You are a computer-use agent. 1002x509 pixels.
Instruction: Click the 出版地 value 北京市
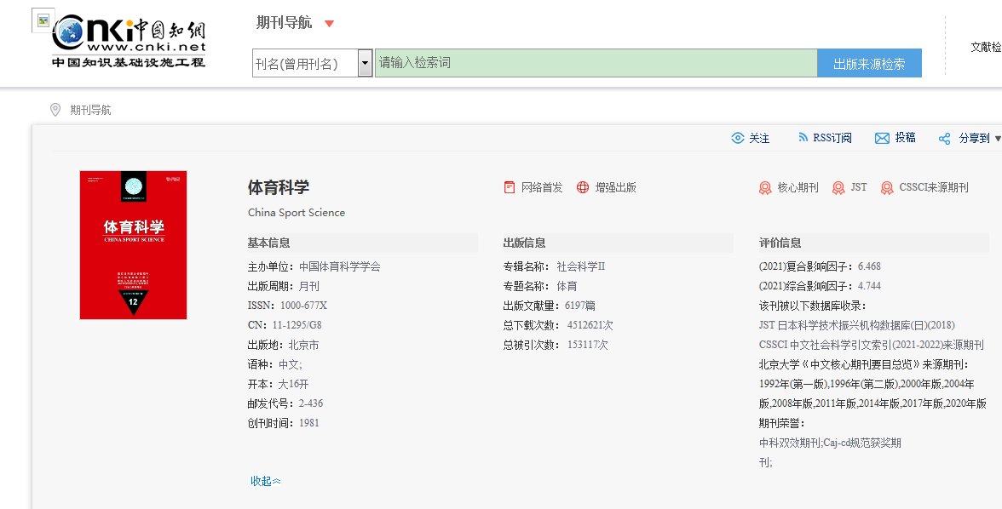pyautogui.click(x=303, y=345)
